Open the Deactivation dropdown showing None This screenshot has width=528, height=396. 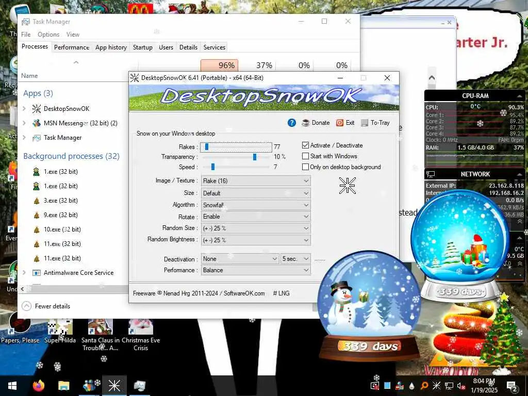point(240,259)
